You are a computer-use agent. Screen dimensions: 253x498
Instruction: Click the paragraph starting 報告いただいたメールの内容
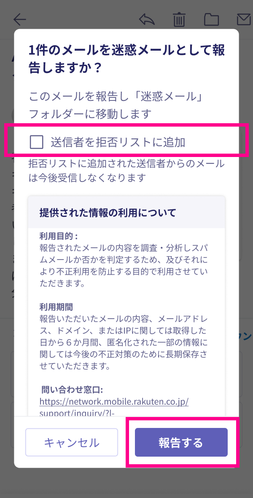point(124,342)
